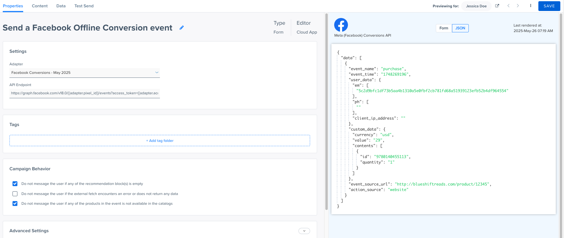Open the Previewing for Jessica Doe selector
Viewport: 564px width, 238px height.
tap(476, 6)
